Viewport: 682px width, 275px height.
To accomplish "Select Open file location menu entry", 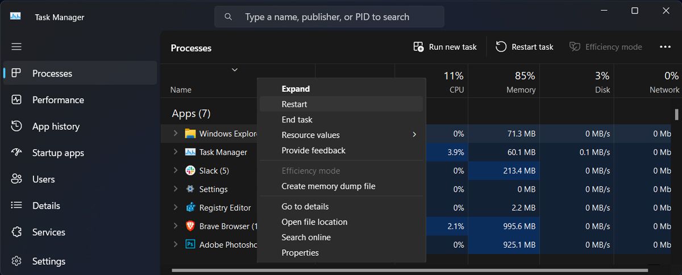I will (x=314, y=222).
